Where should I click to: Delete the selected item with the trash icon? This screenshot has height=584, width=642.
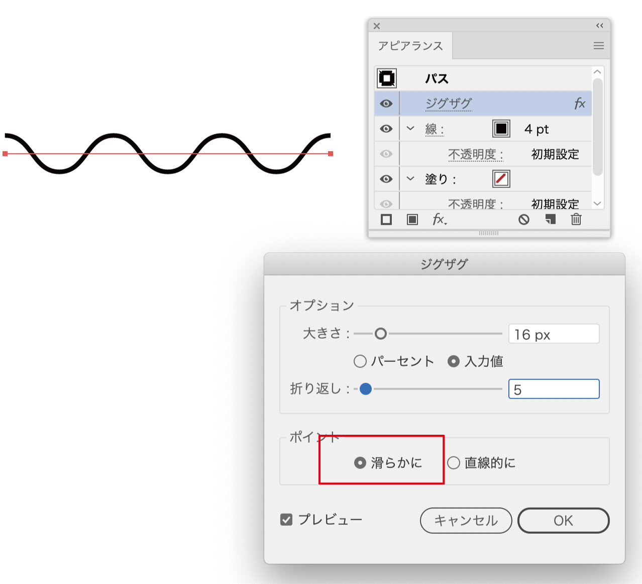(576, 219)
